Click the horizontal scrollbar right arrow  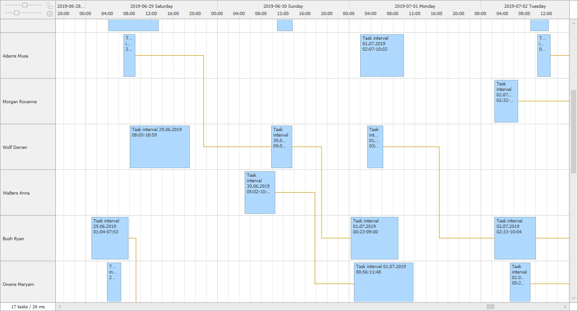click(566, 306)
